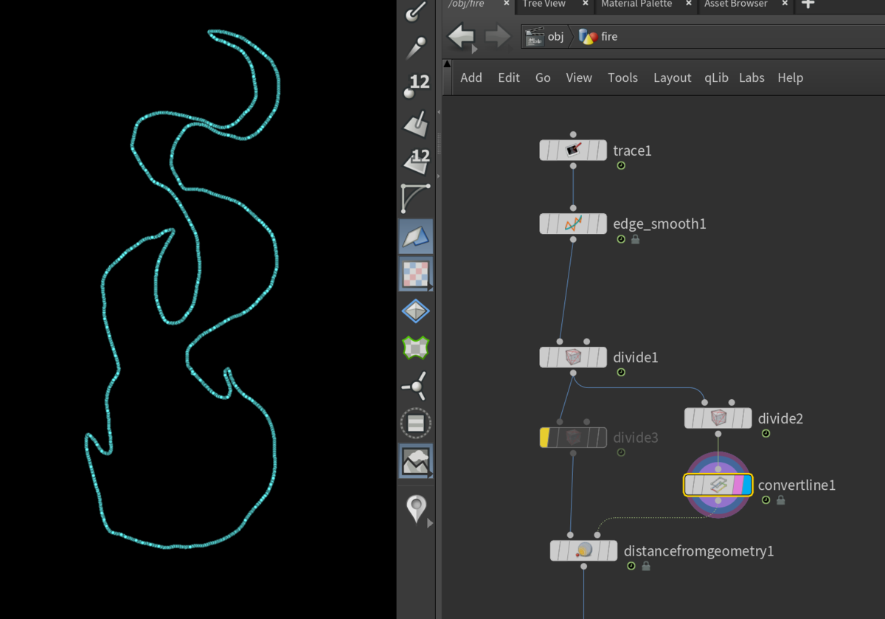Select the bypassed divide3 node icon
The height and width of the screenshot is (619, 885).
click(573, 438)
